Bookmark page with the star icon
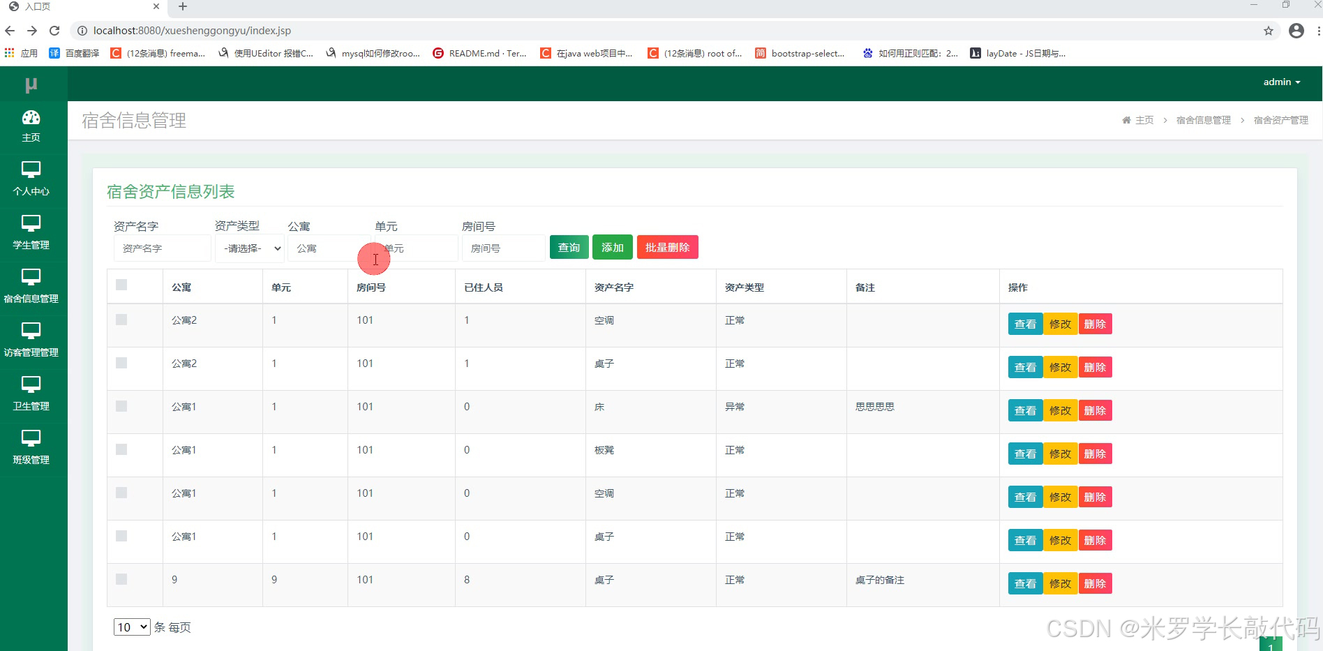Image resolution: width=1323 pixels, height=651 pixels. 1269,31
